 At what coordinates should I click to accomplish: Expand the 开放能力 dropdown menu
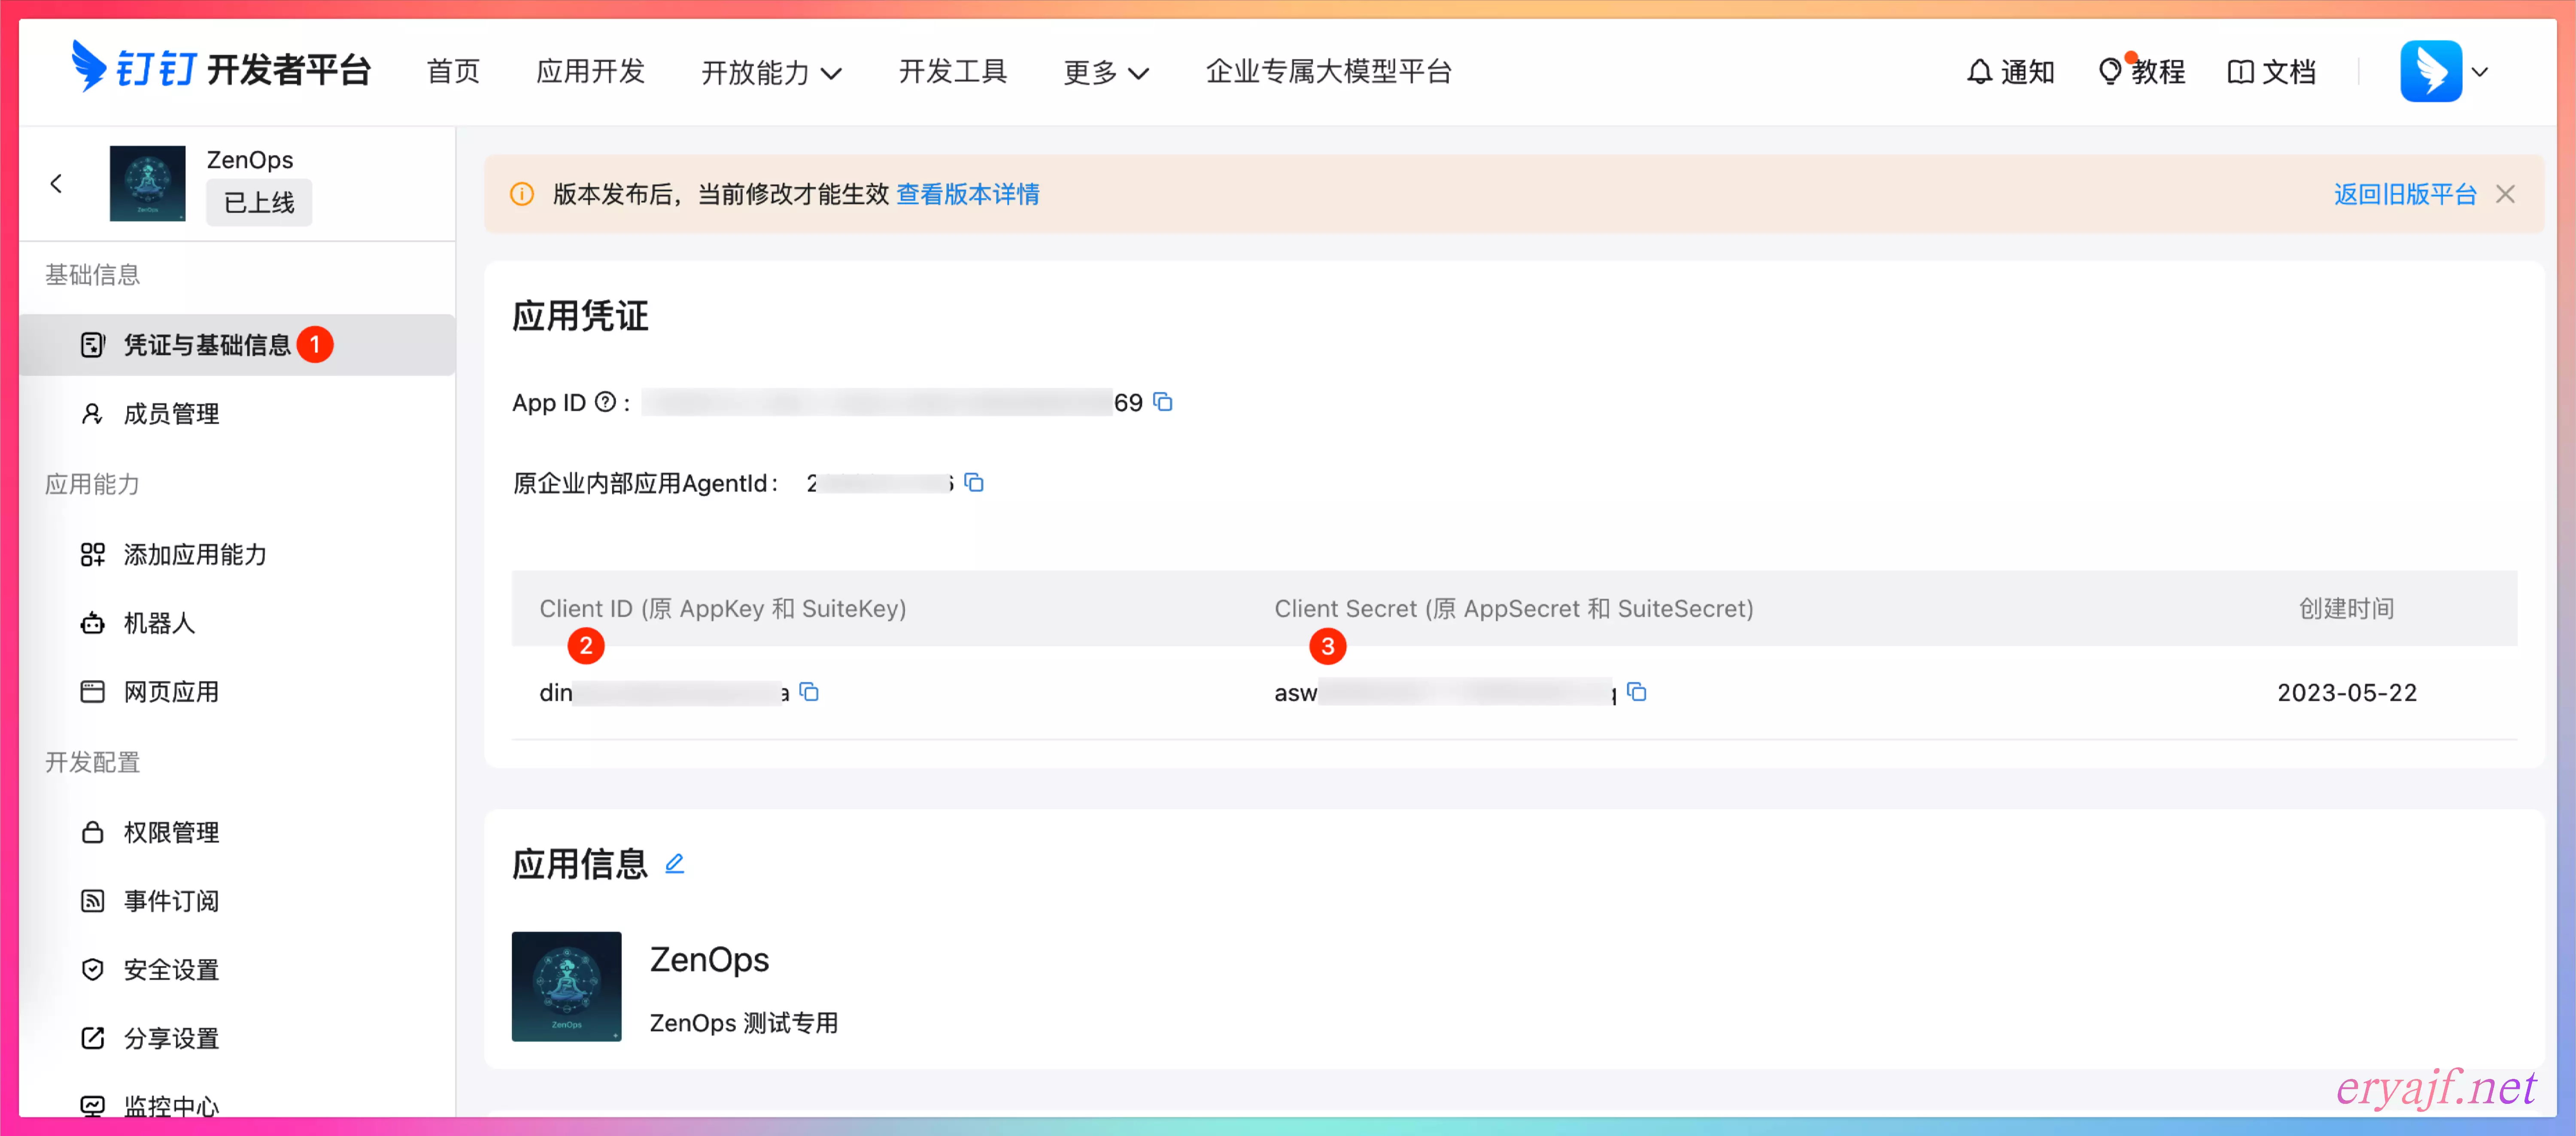[770, 72]
